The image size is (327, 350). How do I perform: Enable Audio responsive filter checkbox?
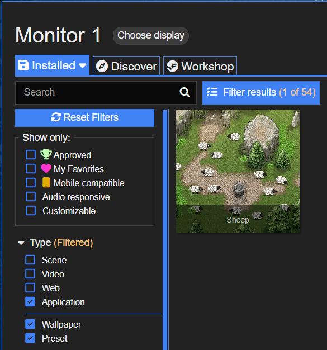point(31,197)
